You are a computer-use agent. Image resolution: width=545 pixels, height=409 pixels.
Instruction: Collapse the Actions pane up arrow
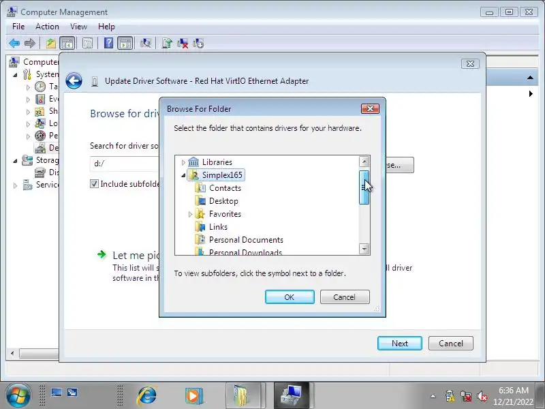(x=531, y=78)
